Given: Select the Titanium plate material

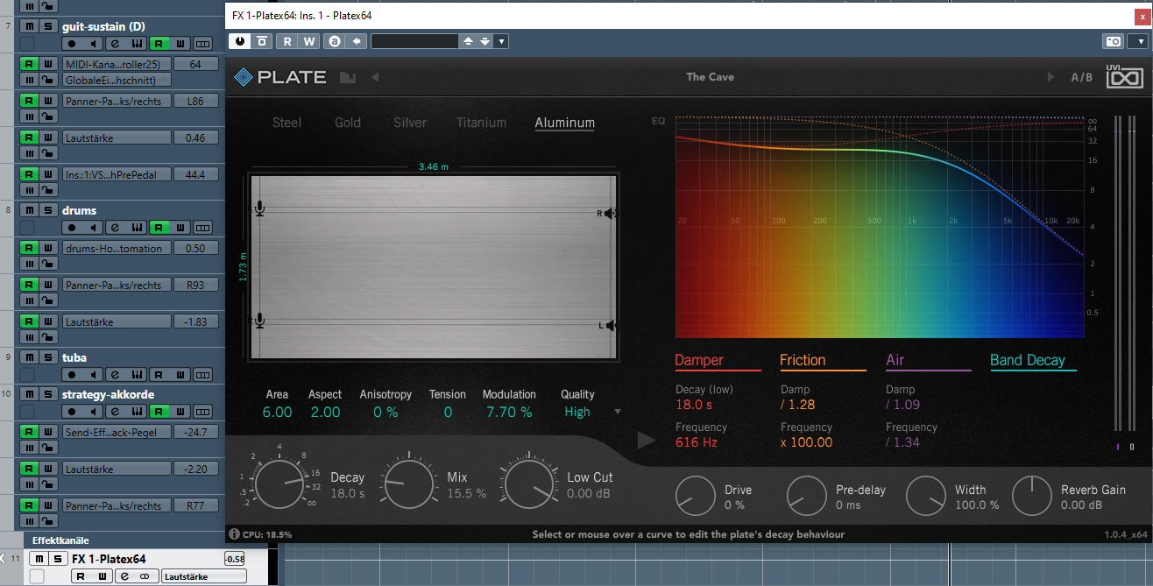Looking at the screenshot, I should 481,123.
